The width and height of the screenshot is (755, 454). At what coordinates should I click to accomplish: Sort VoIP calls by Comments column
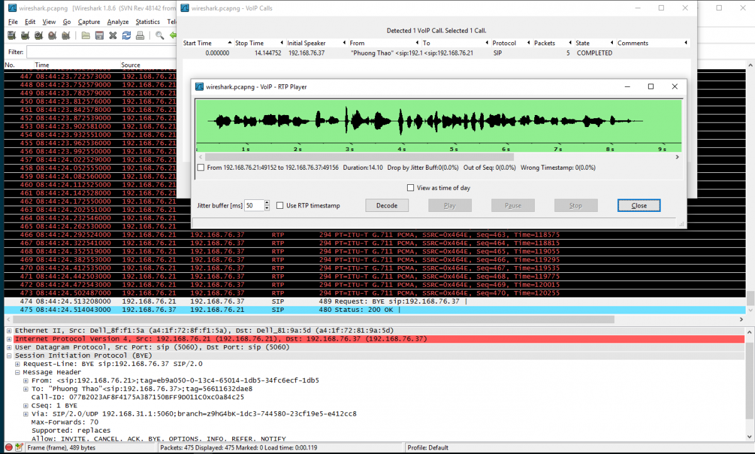coord(652,43)
